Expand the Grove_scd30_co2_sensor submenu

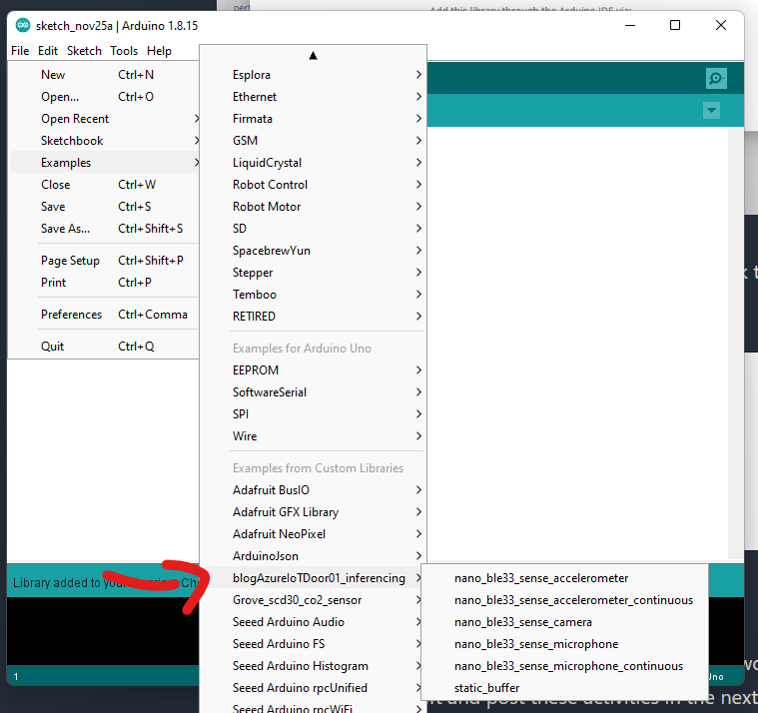coord(314,600)
